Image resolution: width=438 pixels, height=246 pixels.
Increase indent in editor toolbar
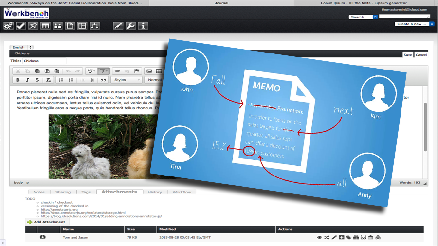coord(92,80)
